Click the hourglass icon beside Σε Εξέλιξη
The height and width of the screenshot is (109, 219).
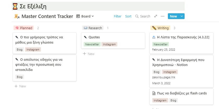(x=15, y=7)
